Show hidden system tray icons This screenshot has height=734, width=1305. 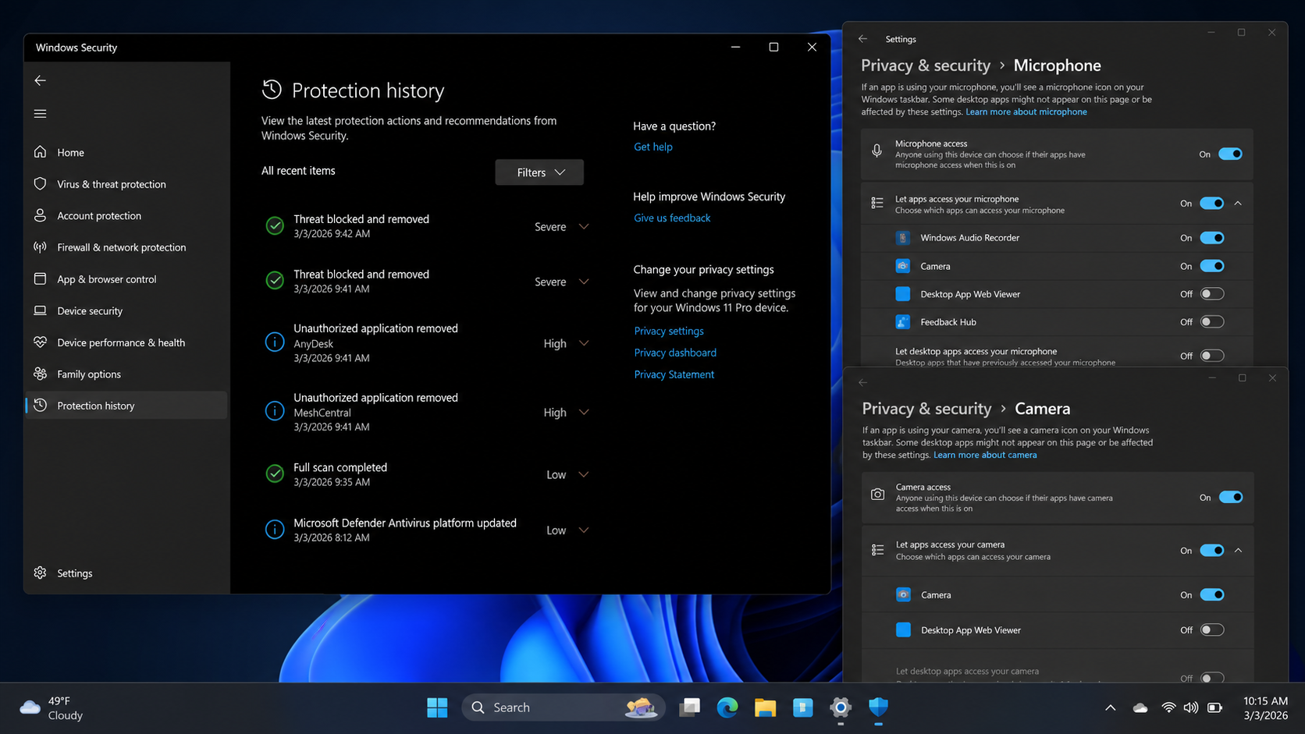coord(1110,707)
